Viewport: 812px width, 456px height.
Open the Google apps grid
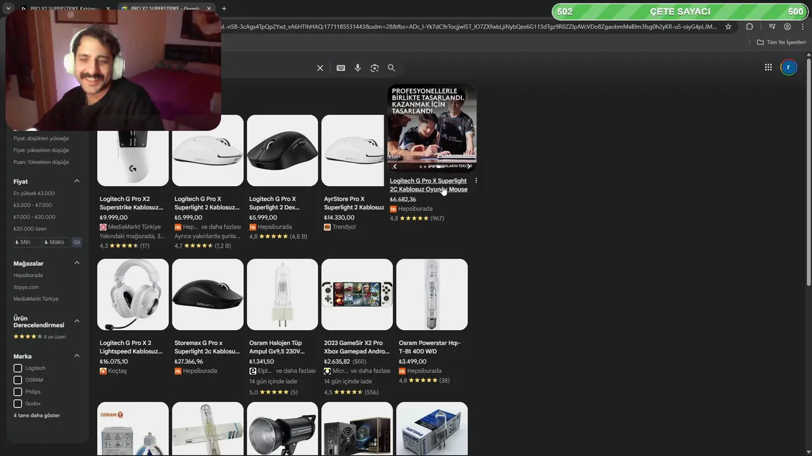pyautogui.click(x=768, y=67)
